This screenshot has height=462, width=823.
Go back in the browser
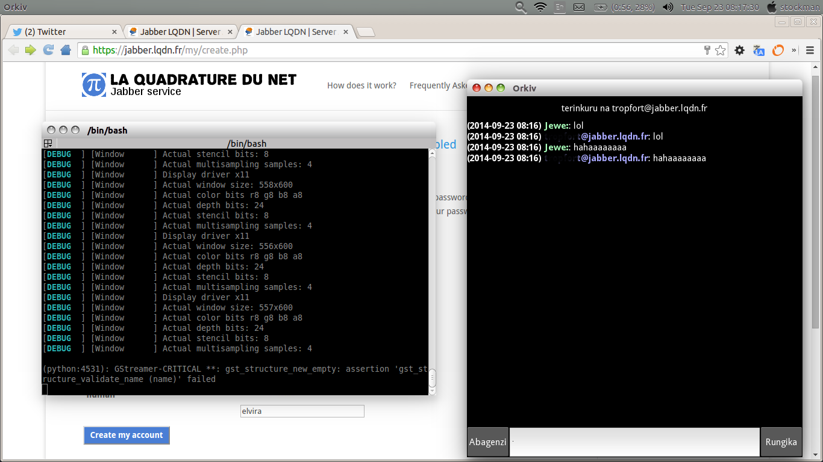tap(13, 50)
